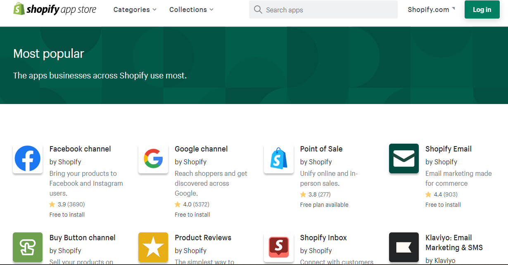Click the Google channel rating star
The height and width of the screenshot is (265, 508).
click(x=178, y=204)
